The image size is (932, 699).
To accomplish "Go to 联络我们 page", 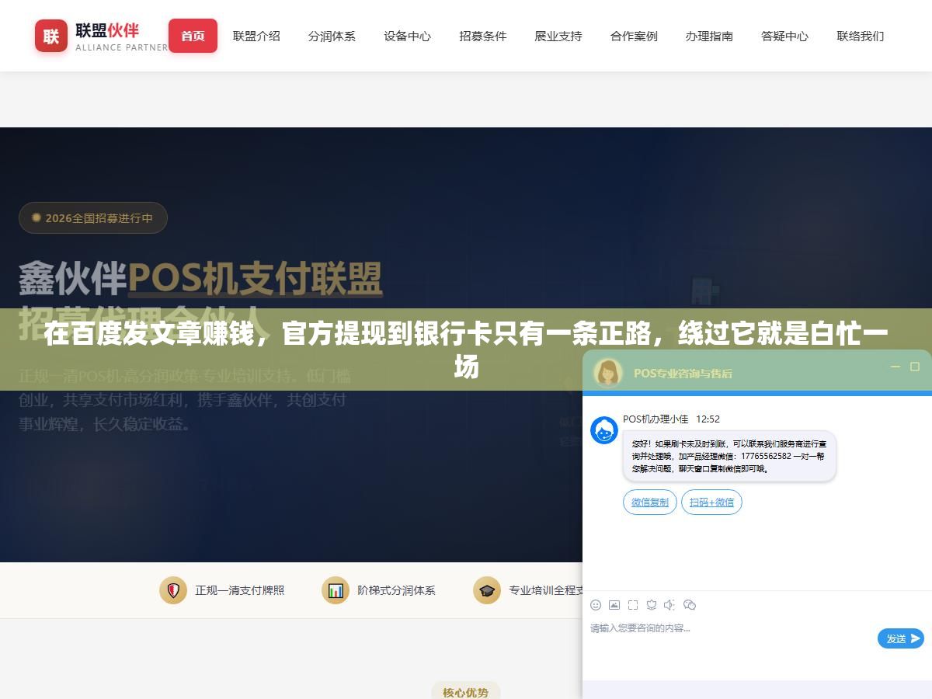I will [860, 36].
